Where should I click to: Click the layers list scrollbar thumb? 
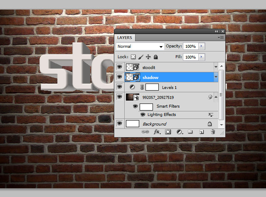(221, 95)
